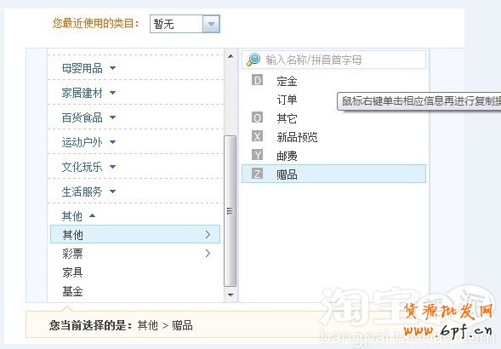This screenshot has width=501, height=349.
Task: Click the magnifier search icon
Action: tap(253, 60)
